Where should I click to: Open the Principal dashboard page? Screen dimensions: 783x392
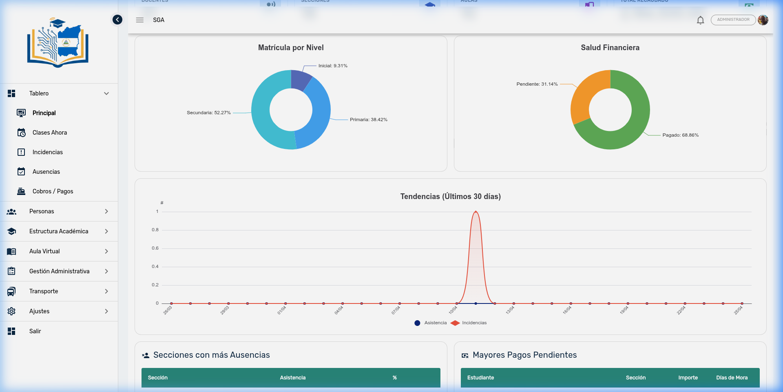click(44, 113)
